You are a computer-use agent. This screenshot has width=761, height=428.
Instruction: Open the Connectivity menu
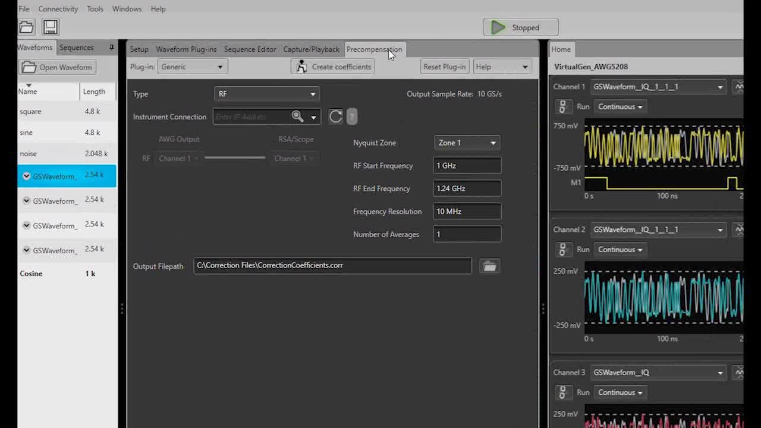click(x=58, y=9)
